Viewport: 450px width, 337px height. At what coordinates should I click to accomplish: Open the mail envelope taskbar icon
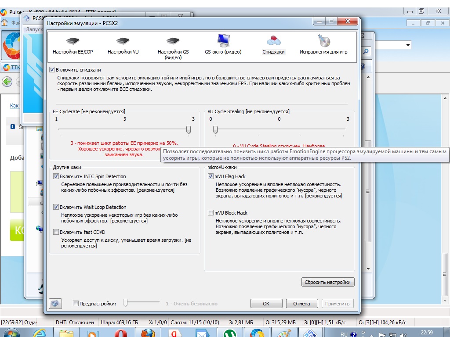click(203, 333)
